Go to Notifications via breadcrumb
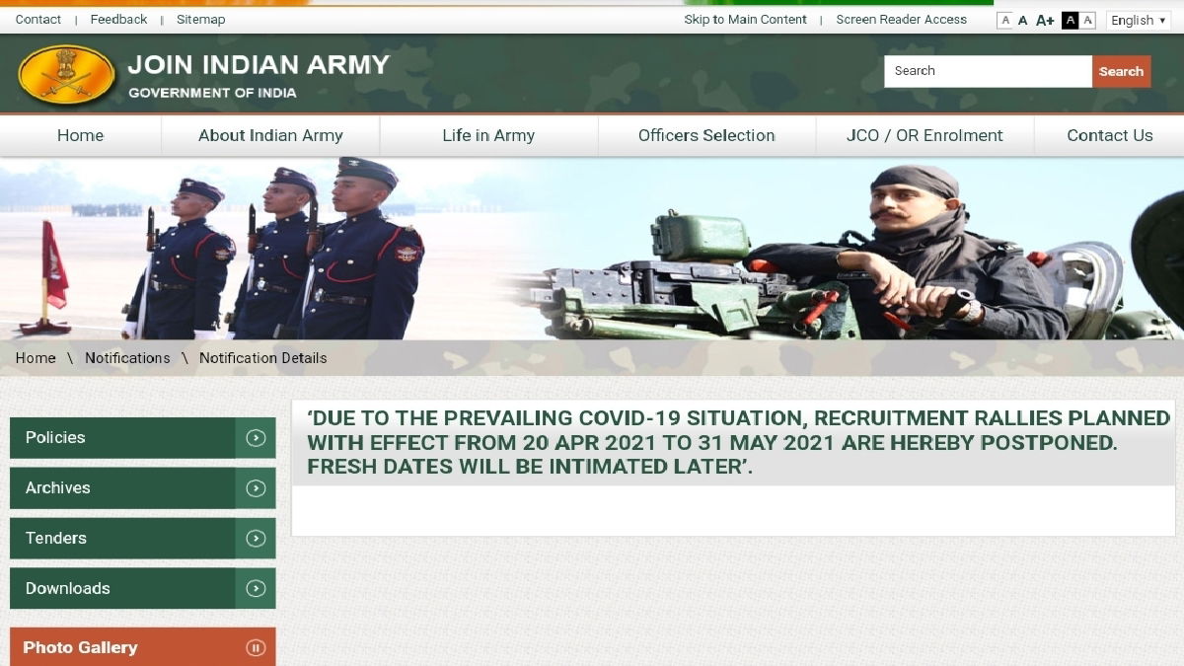The height and width of the screenshot is (666, 1184). 127,358
